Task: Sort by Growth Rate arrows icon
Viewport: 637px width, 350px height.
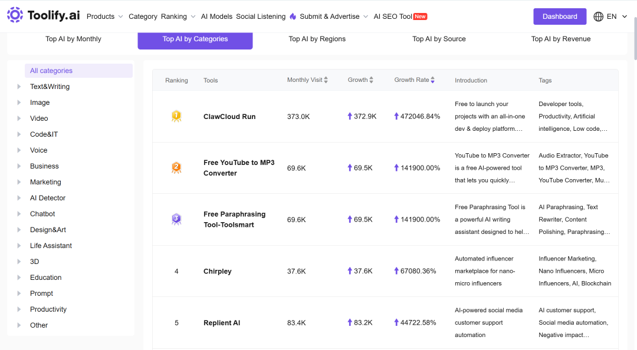Action: tap(433, 80)
